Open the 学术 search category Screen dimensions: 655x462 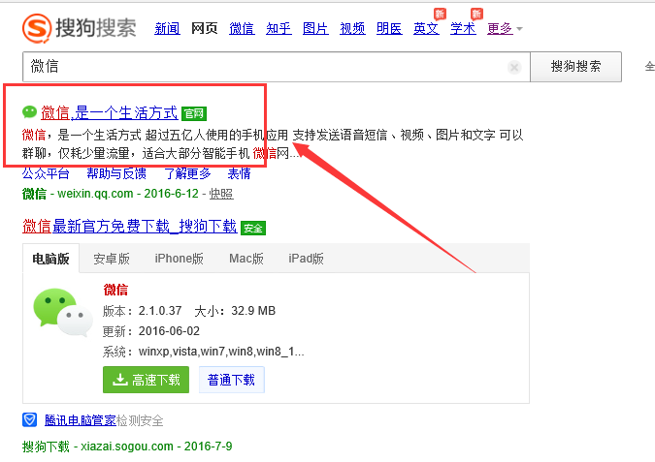tap(463, 28)
